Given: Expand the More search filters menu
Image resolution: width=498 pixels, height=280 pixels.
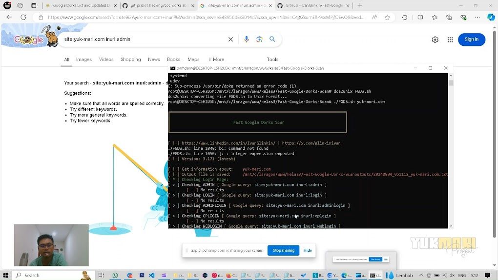Looking at the screenshot, I should point(216,60).
